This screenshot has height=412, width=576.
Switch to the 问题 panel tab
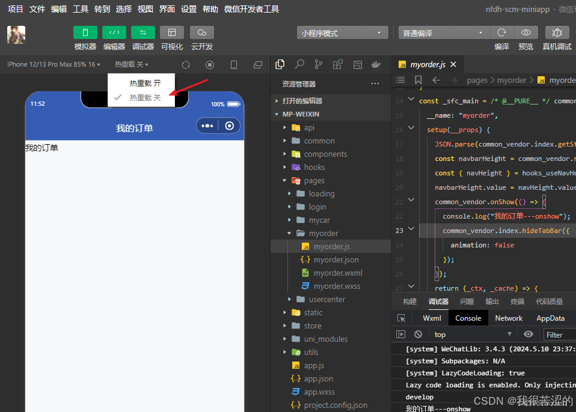pyautogui.click(x=467, y=301)
